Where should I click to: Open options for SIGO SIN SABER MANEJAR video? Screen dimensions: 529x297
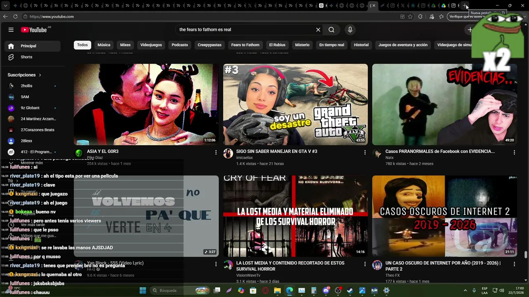click(365, 153)
